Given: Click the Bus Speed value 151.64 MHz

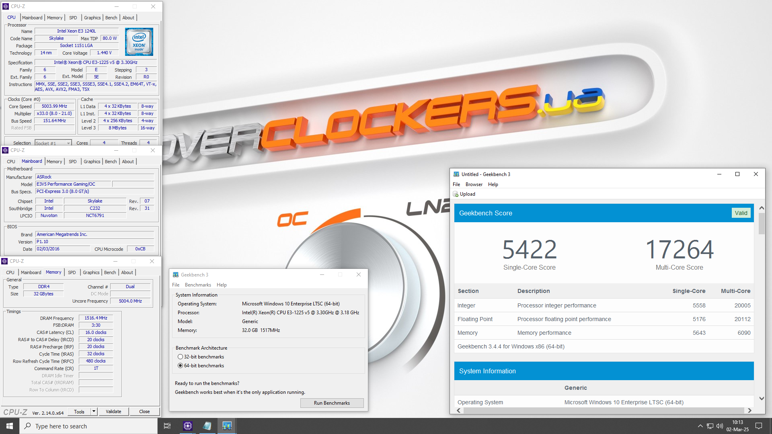Looking at the screenshot, I should click(55, 121).
